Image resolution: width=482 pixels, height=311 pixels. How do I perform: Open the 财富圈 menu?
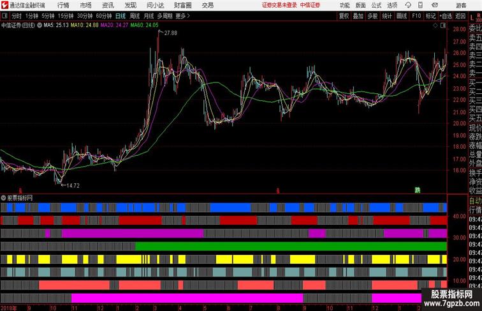click(182, 5)
